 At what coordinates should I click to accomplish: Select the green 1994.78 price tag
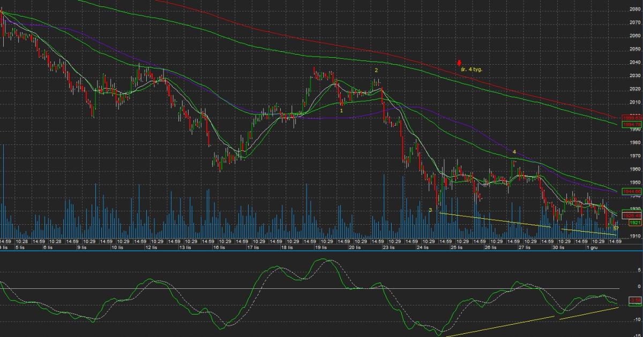(x=629, y=124)
